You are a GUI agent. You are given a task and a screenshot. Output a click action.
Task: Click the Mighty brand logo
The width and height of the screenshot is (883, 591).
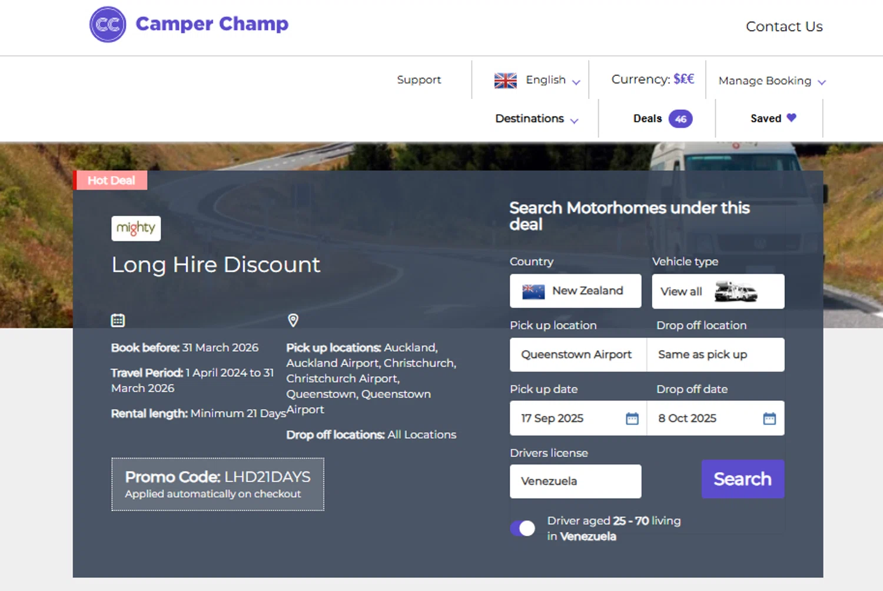coord(136,228)
